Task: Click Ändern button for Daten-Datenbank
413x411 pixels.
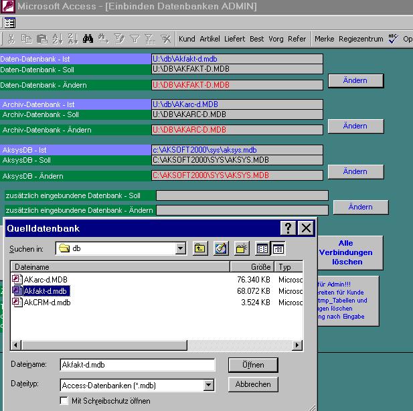Action: pyautogui.click(x=355, y=80)
